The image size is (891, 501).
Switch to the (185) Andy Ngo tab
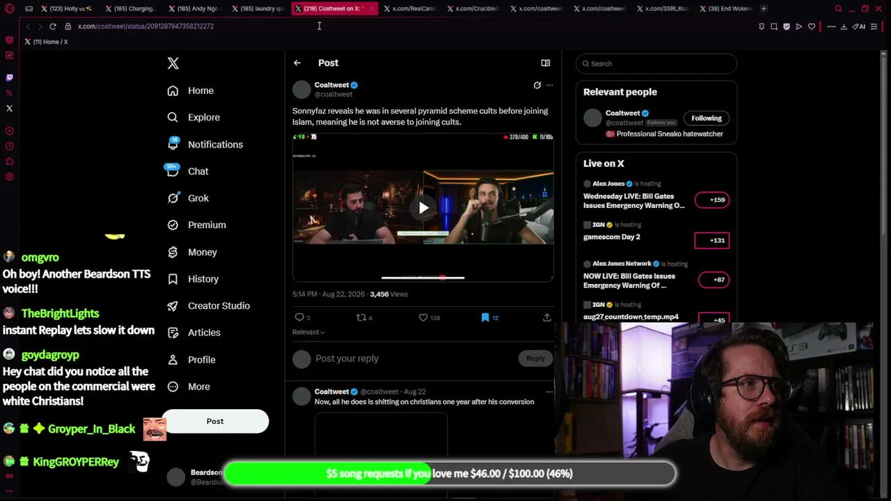pyautogui.click(x=196, y=9)
